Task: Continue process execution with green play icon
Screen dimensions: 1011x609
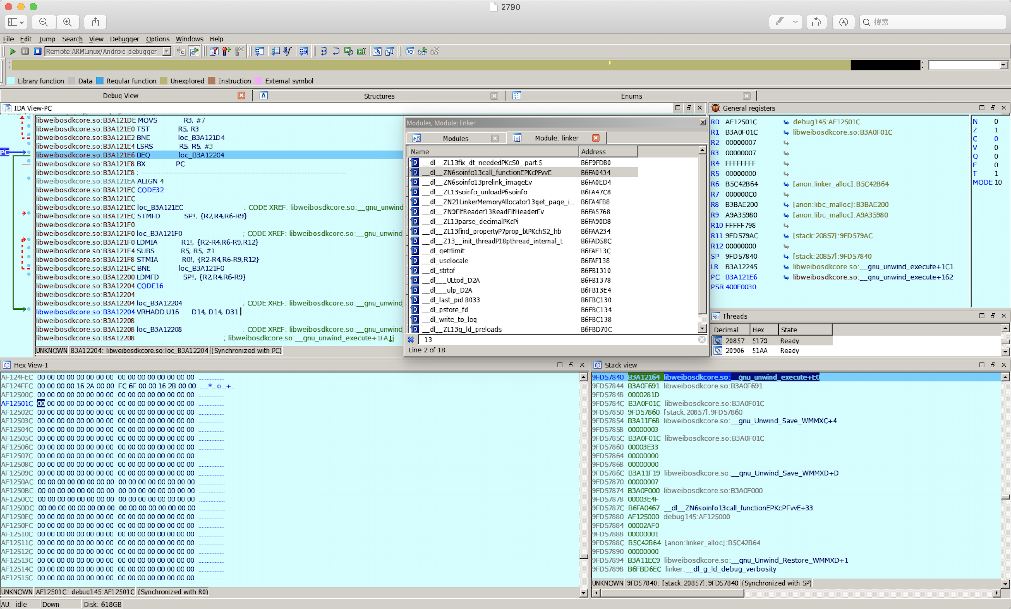Action: [x=13, y=51]
